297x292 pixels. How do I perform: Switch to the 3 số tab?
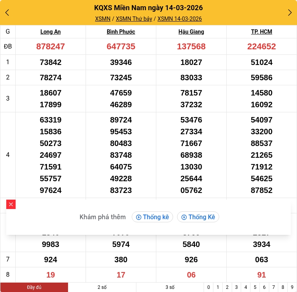click(x=170, y=287)
